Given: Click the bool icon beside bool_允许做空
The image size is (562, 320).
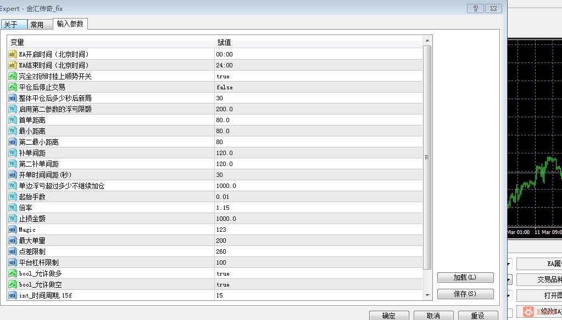Looking at the screenshot, I should click(12, 284).
